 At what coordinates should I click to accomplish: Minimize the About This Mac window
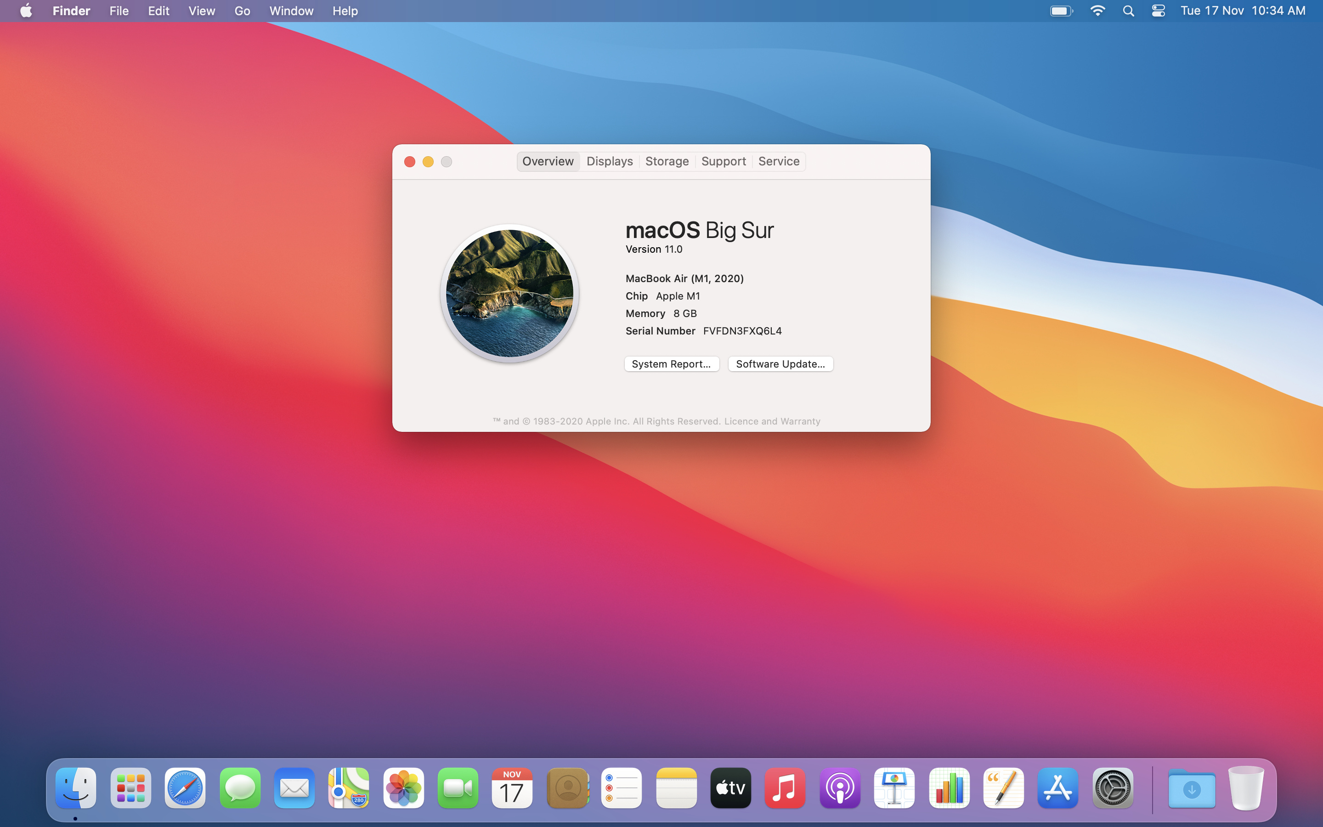428,162
